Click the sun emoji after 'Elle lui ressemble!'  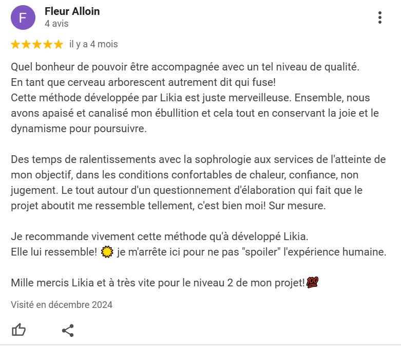[107, 252]
